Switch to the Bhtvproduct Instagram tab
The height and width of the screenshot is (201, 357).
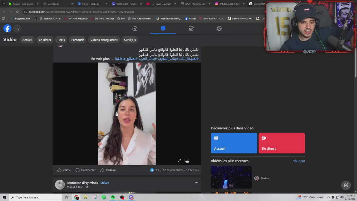pyautogui.click(x=230, y=4)
